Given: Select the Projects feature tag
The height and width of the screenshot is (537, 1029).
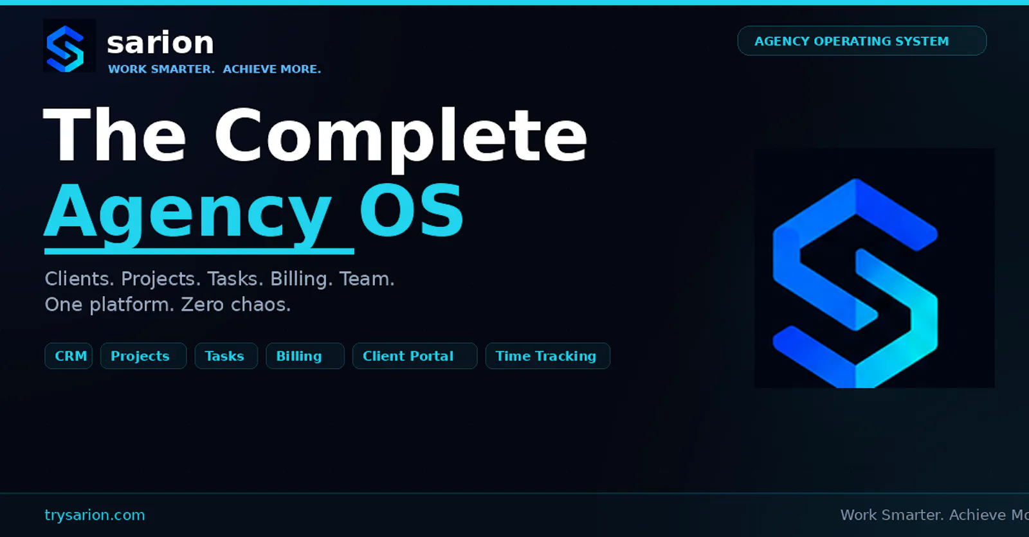Looking at the screenshot, I should pos(143,356).
